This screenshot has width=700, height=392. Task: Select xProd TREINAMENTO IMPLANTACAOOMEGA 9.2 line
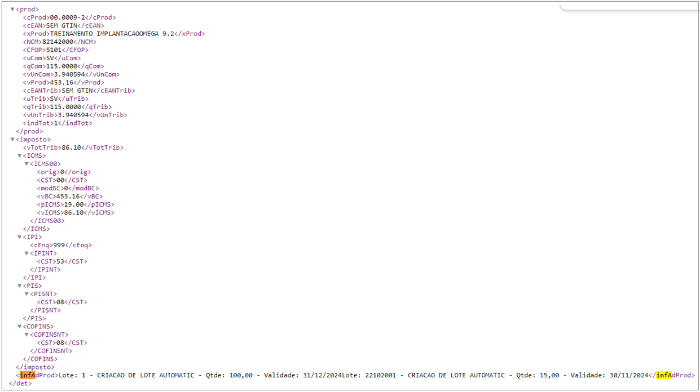pyautogui.click(x=114, y=34)
